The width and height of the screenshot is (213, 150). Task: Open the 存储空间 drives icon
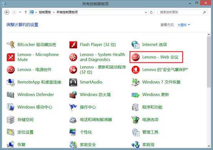coord(11,120)
